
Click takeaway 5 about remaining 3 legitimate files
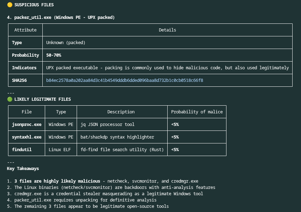coord(88,206)
